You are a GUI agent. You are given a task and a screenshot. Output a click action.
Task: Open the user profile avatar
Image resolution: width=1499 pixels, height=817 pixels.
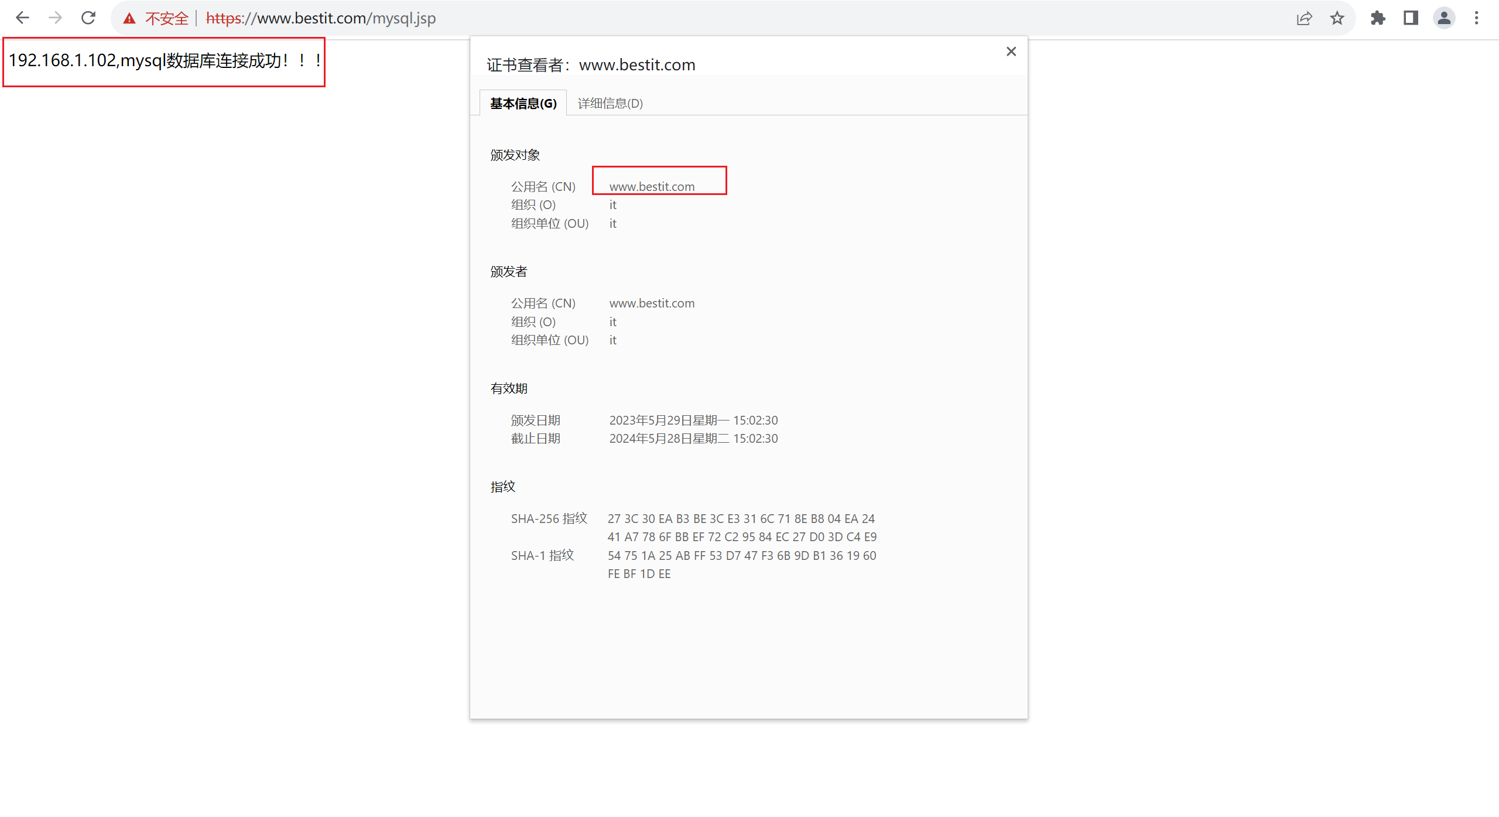(1444, 18)
